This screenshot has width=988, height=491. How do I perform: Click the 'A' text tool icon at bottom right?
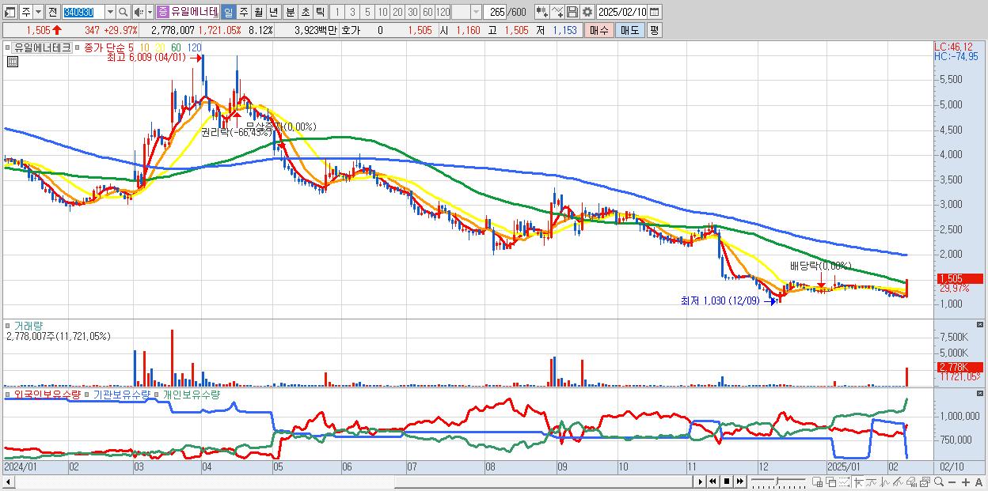click(978, 482)
